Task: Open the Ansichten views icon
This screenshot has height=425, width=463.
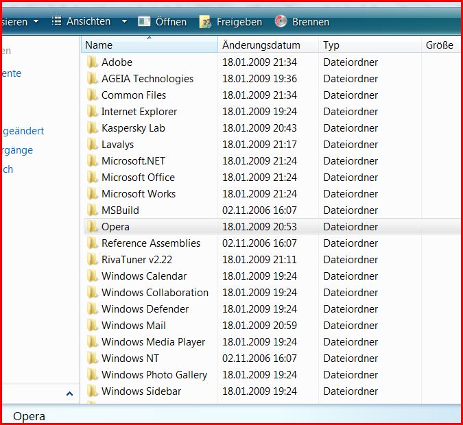Action: (x=56, y=21)
